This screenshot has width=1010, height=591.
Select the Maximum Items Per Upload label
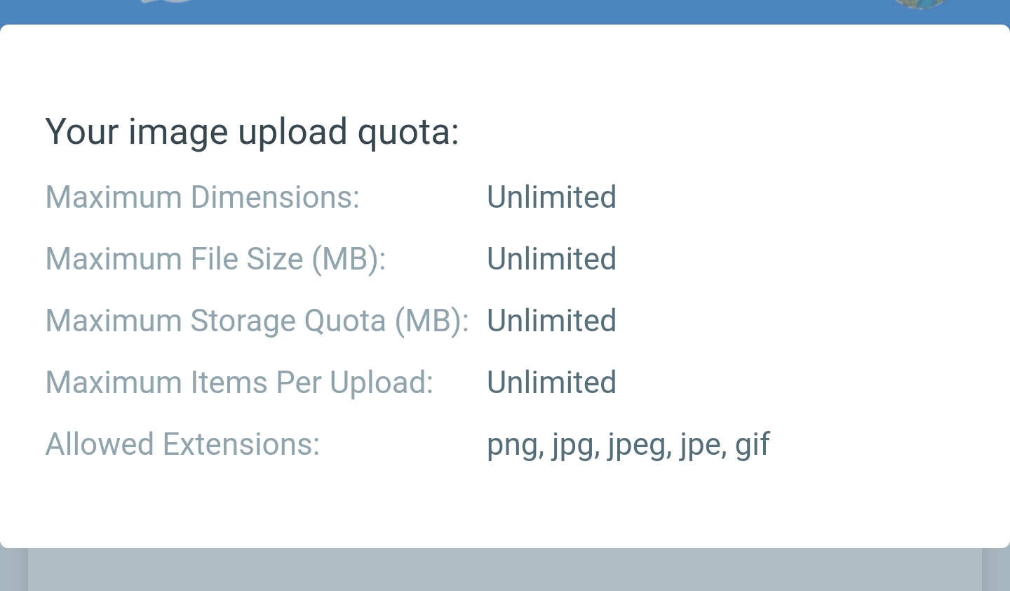tap(239, 383)
